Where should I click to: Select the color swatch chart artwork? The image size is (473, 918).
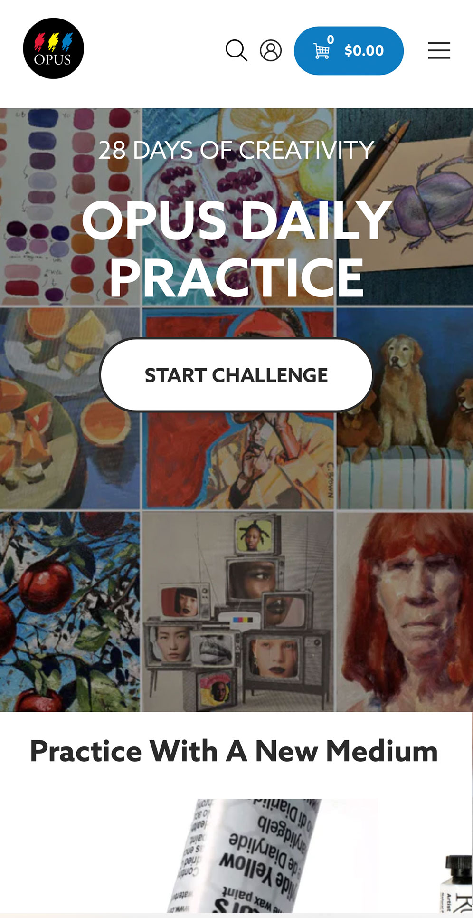pyautogui.click(x=70, y=207)
